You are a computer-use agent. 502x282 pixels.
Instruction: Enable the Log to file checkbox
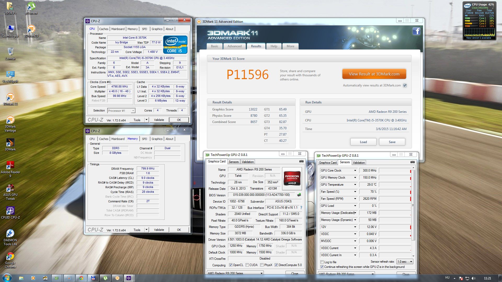[322, 262]
